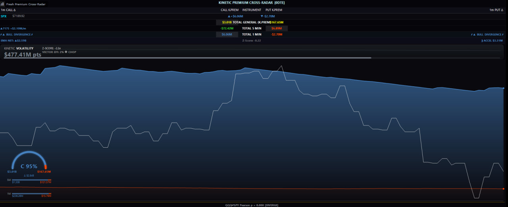Click the VECTOR EFF: 2% CHOP status

coord(59,52)
